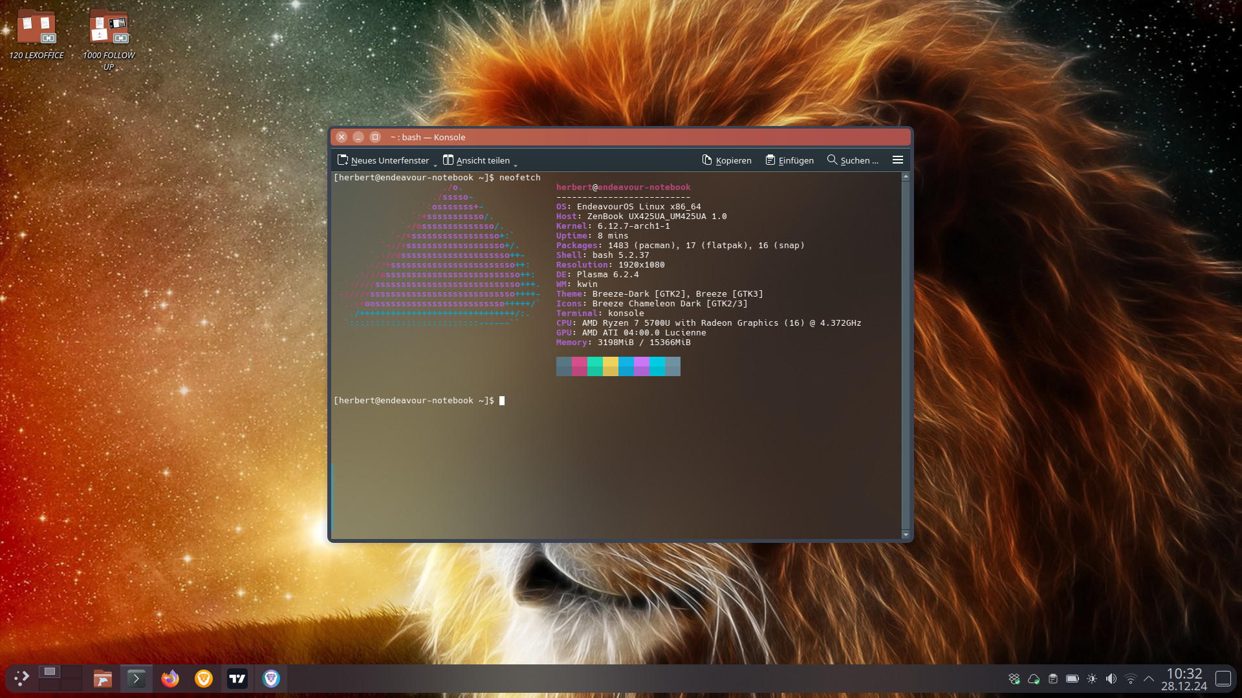Open Wi-Fi network tray icon
1242x698 pixels.
(x=1130, y=679)
